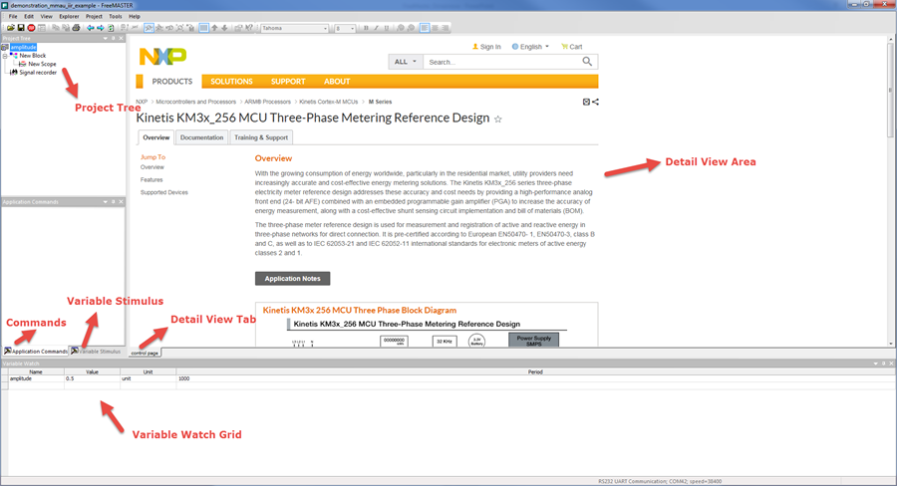
Task: Open the View menu
Action: click(x=46, y=17)
